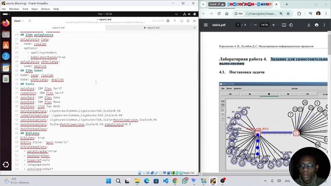Screen dimensions: 331x186
Task: Open the keyboard layout indicator in Ubuntu bar
Action: tap(176, 14)
